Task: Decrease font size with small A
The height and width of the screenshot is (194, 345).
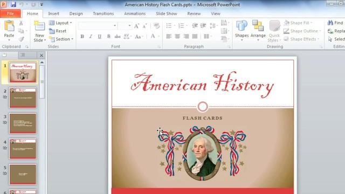Action: tap(144, 26)
